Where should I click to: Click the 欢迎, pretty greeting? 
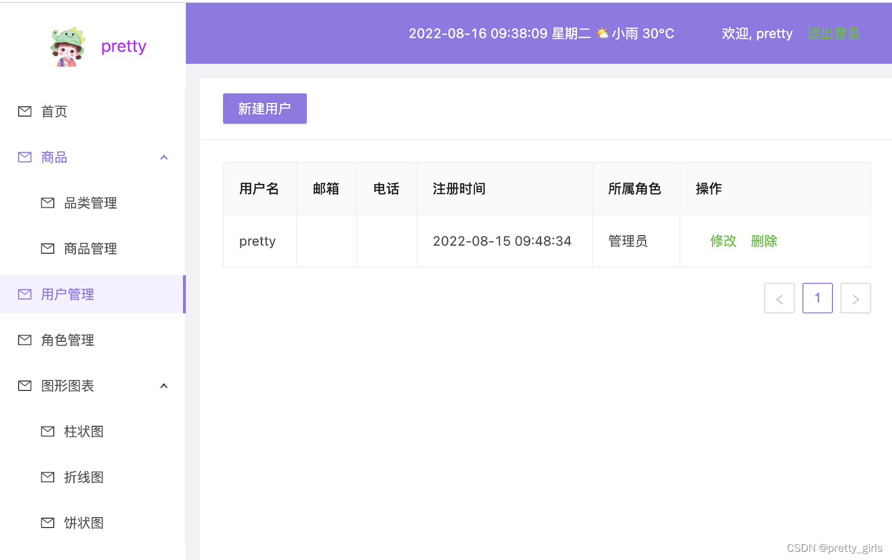[757, 33]
